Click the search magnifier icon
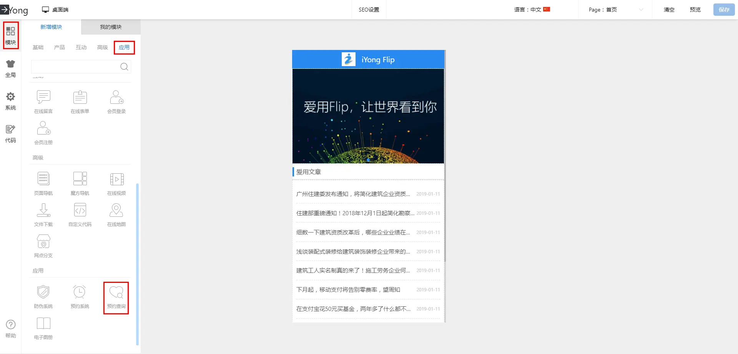738x354 pixels. (124, 67)
